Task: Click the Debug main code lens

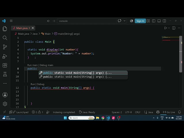Action: [x=47, y=65]
